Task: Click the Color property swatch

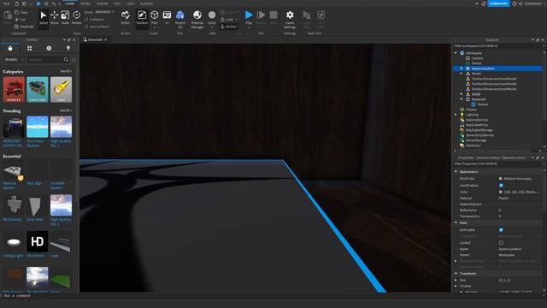Action: coord(501,192)
